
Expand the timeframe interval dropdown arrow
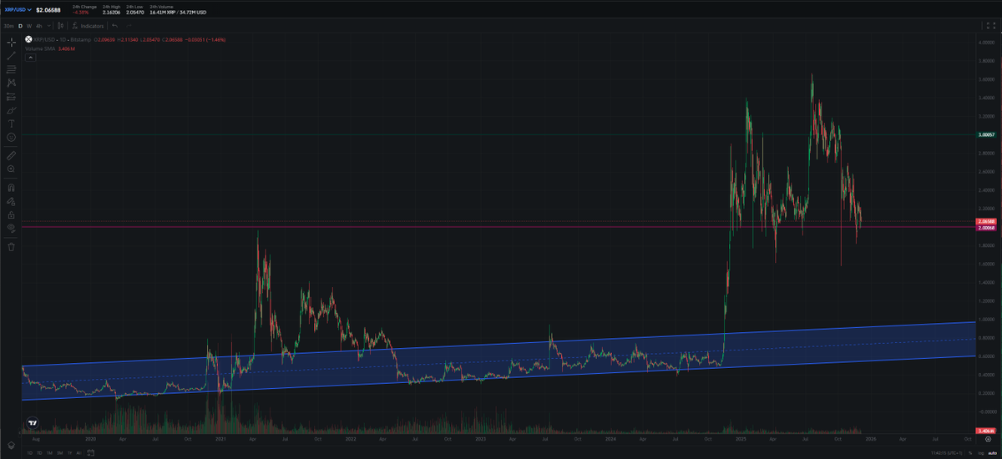tap(48, 26)
